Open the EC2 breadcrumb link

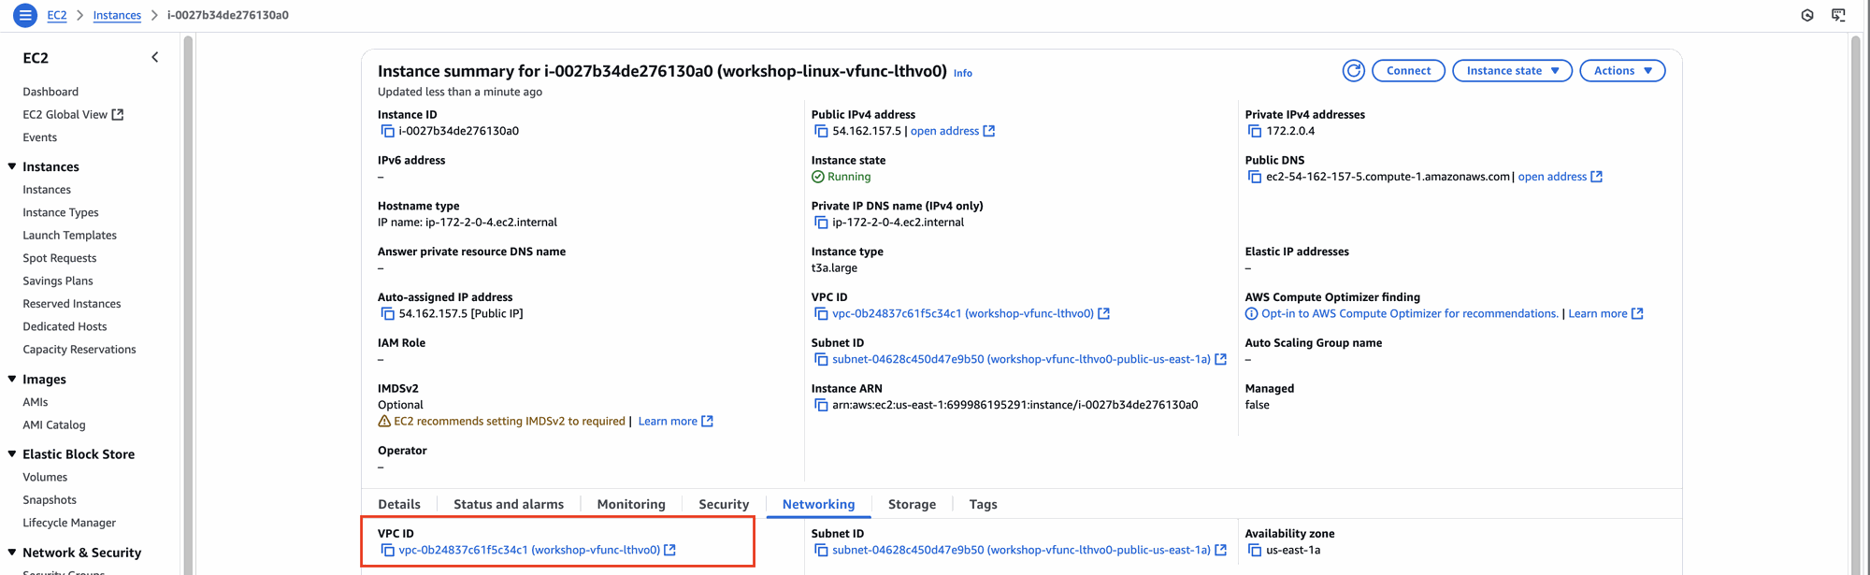pos(57,15)
